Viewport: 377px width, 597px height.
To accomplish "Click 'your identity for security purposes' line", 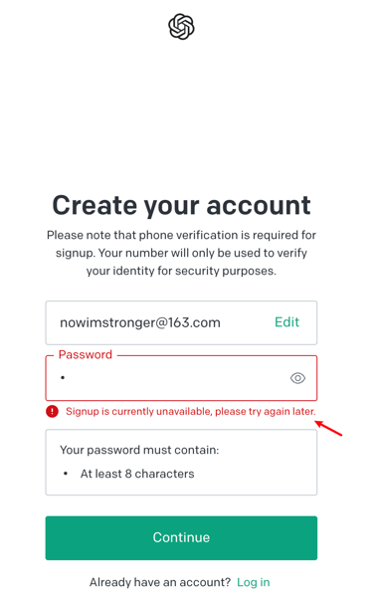I will click(x=181, y=271).
